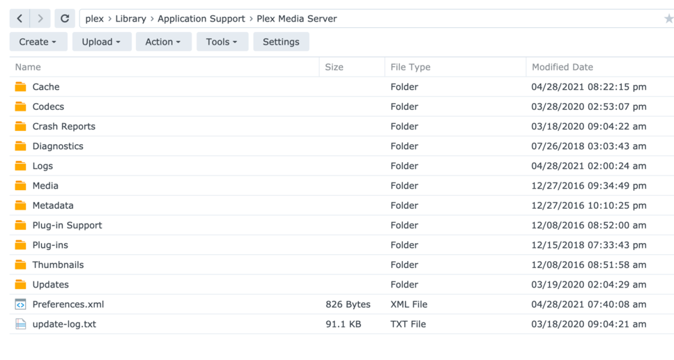Screen dimensions: 674x360
Task: Select the update-log.txt file name
Action: [65, 324]
